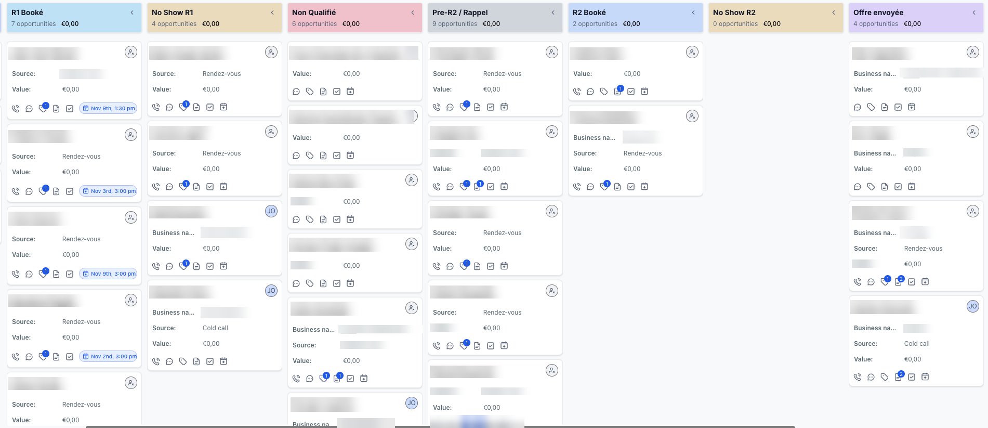Image resolution: width=988 pixels, height=428 pixels.
Task: Open the Nov 3rd, 3:00 pm appointment badge
Action: (108, 191)
